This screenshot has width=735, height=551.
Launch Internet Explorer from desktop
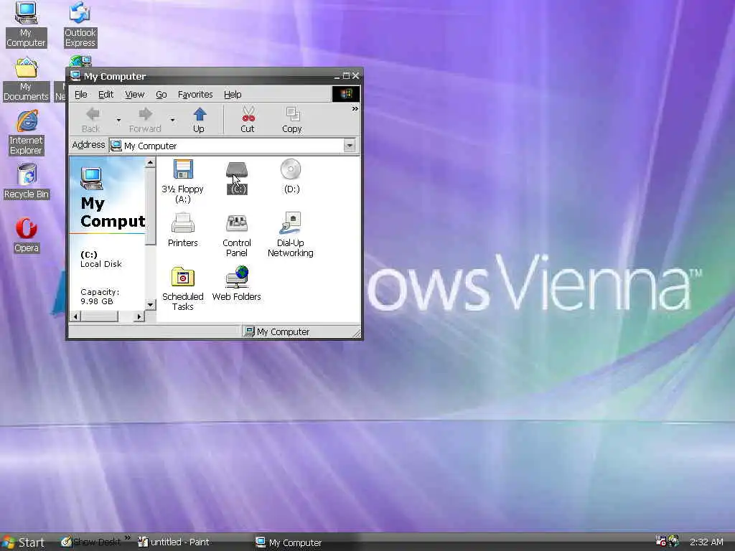(26, 132)
